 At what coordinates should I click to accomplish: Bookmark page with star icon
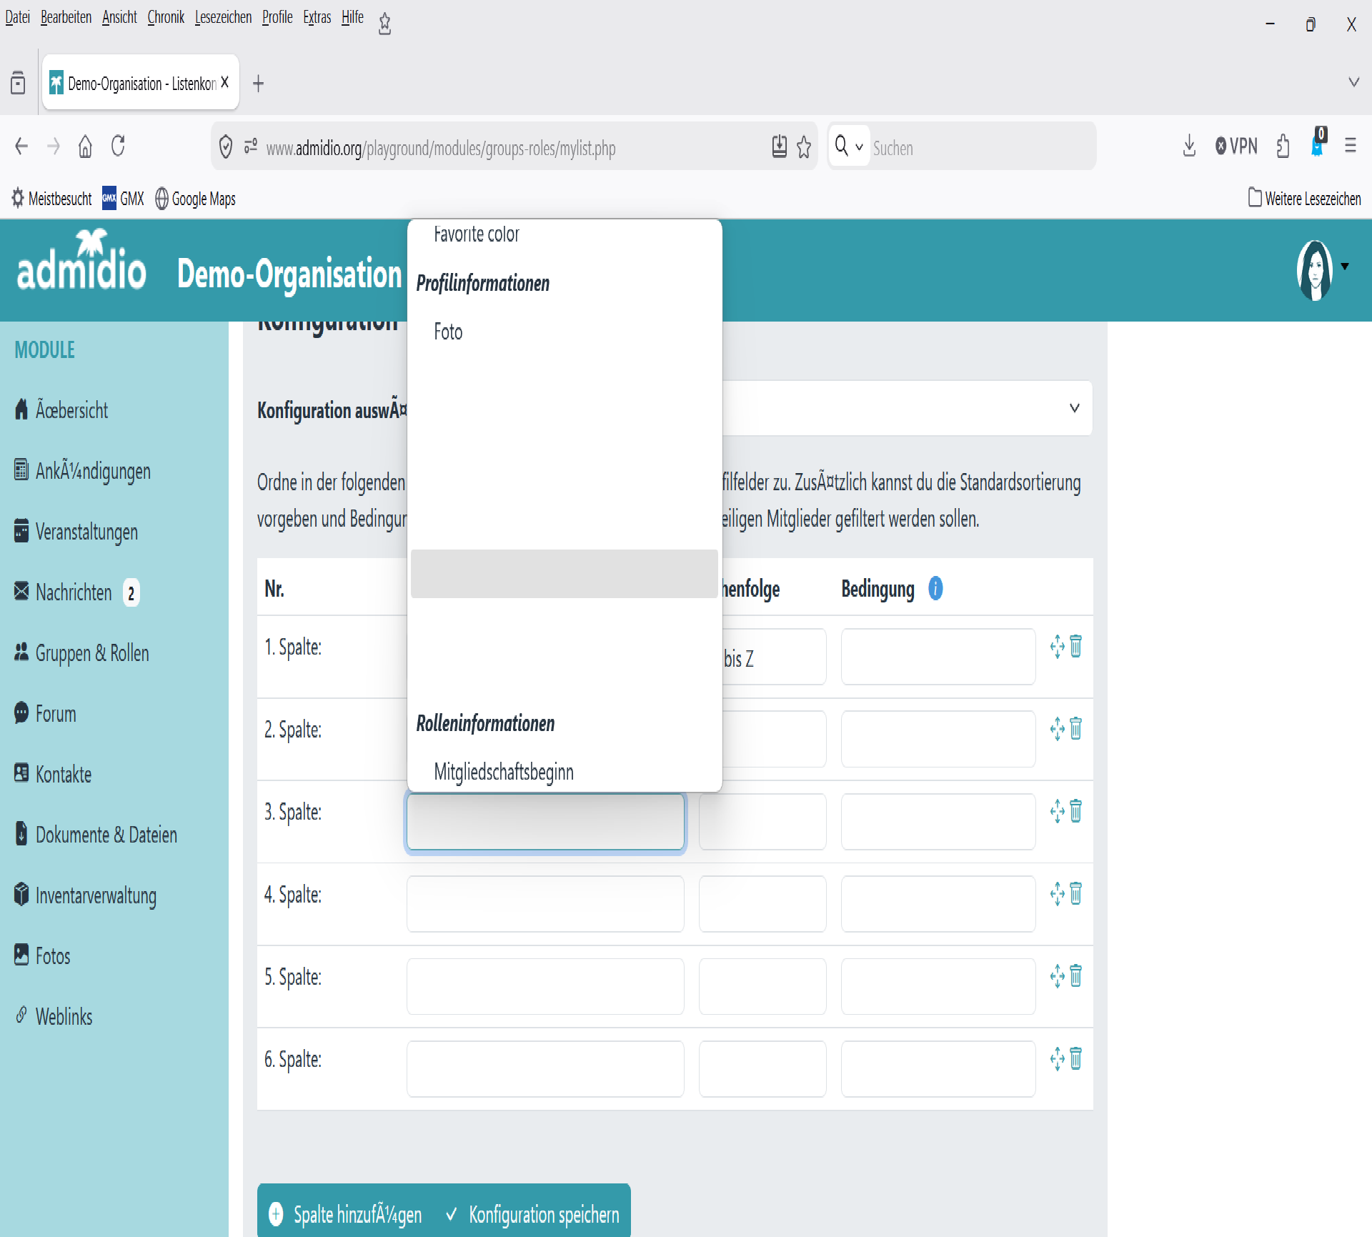coord(804,147)
